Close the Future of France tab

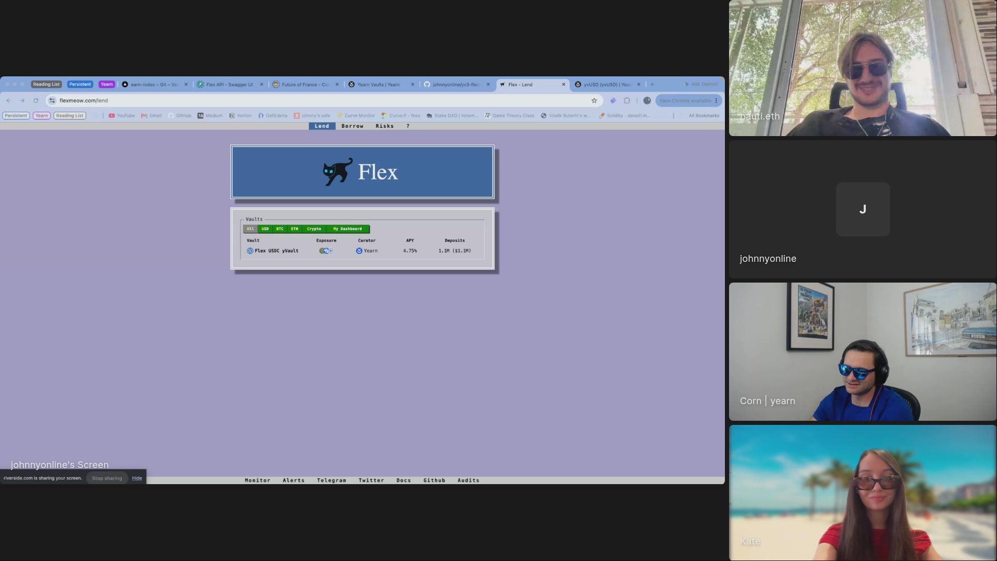pos(337,85)
